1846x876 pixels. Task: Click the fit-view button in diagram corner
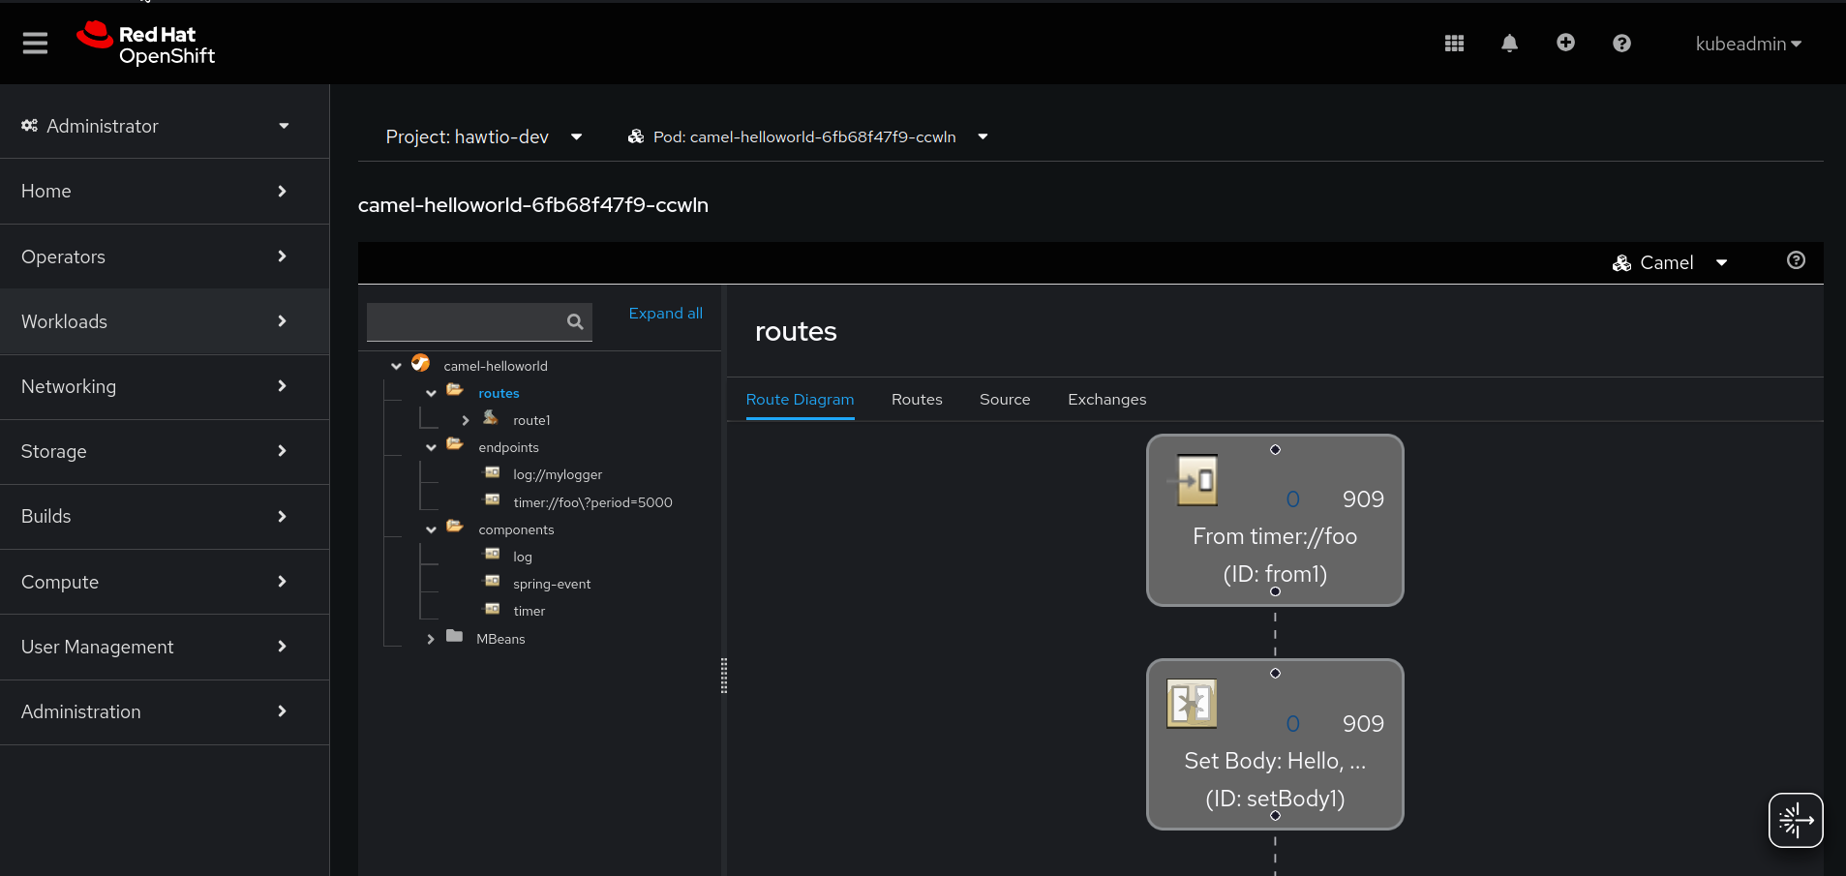click(1796, 820)
